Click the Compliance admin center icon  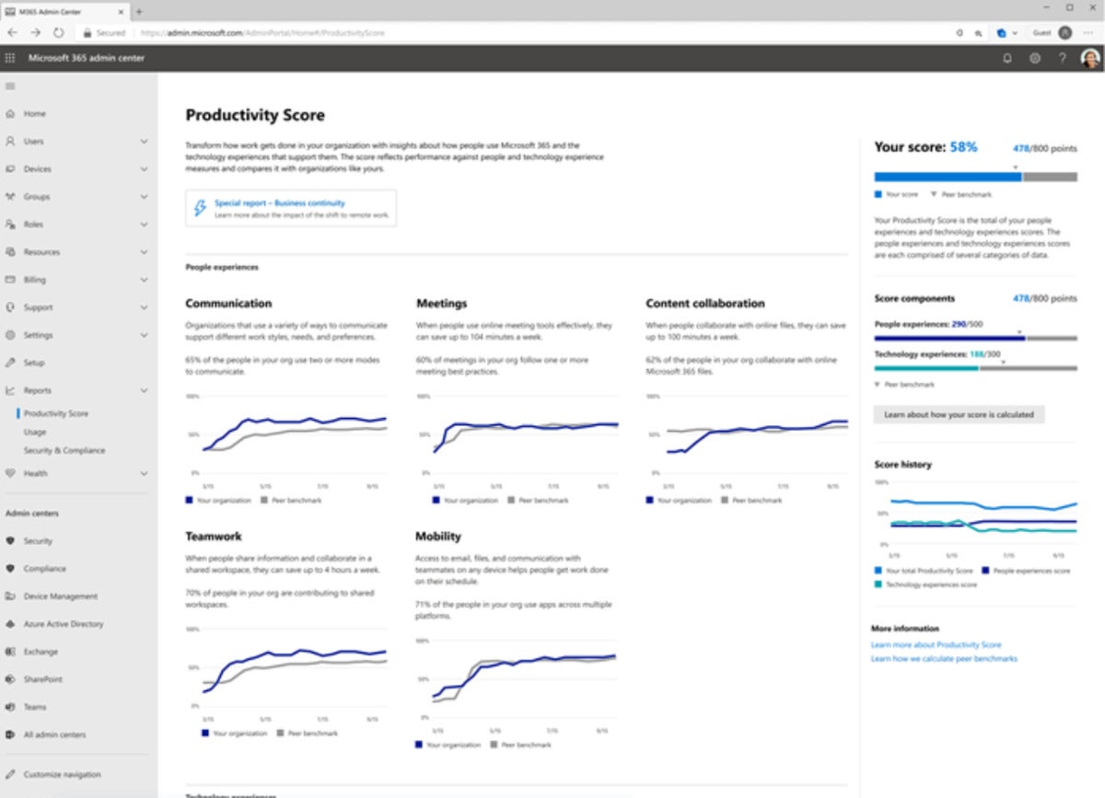click(10, 569)
